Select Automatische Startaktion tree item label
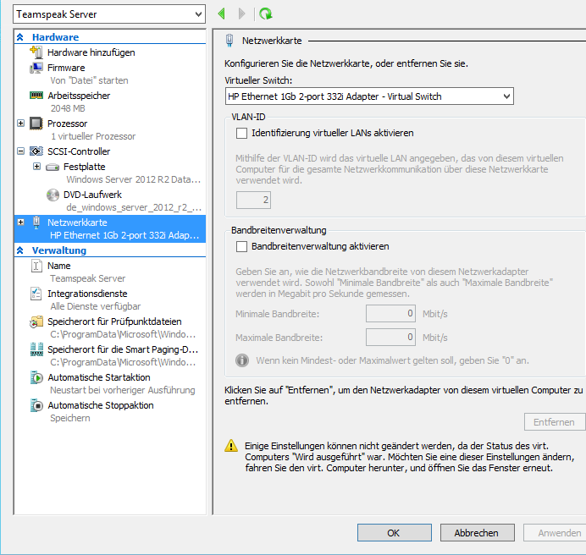 (99, 377)
